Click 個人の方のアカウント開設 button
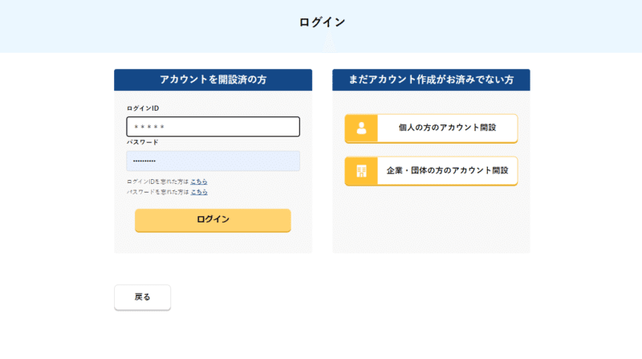The image size is (642, 359). 431,129
